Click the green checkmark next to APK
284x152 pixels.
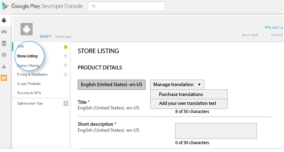(66, 47)
